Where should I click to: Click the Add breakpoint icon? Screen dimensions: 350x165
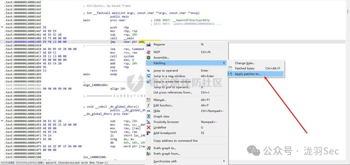coord(148,133)
